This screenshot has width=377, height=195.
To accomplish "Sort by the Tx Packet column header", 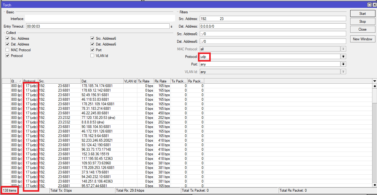I will [x=179, y=81].
